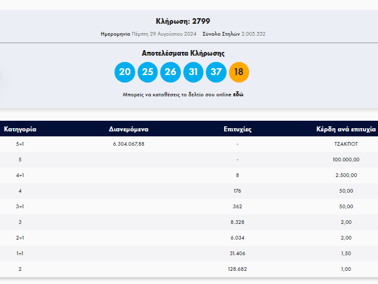Select the blue number 37 ball

[216, 72]
